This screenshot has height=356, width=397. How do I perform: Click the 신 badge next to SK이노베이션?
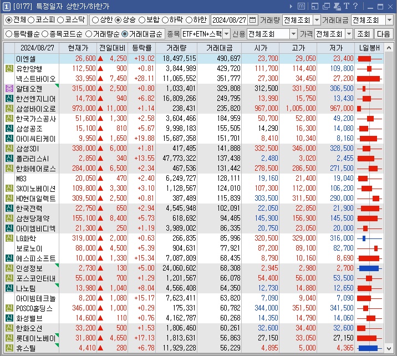tap(9, 189)
